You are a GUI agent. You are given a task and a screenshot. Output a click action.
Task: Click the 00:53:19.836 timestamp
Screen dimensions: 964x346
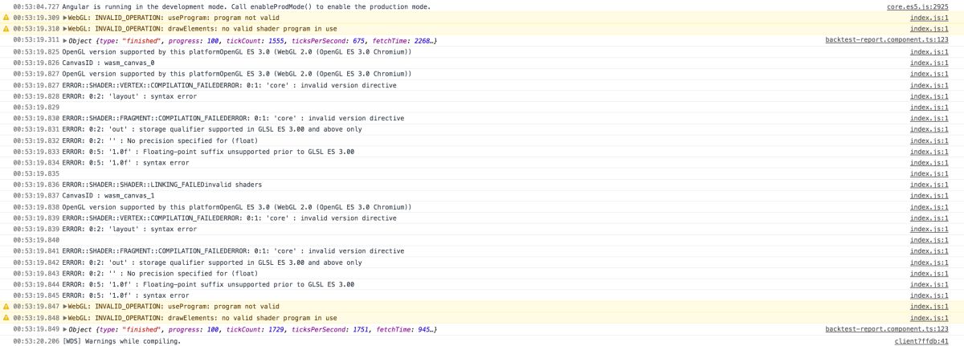tap(36, 185)
